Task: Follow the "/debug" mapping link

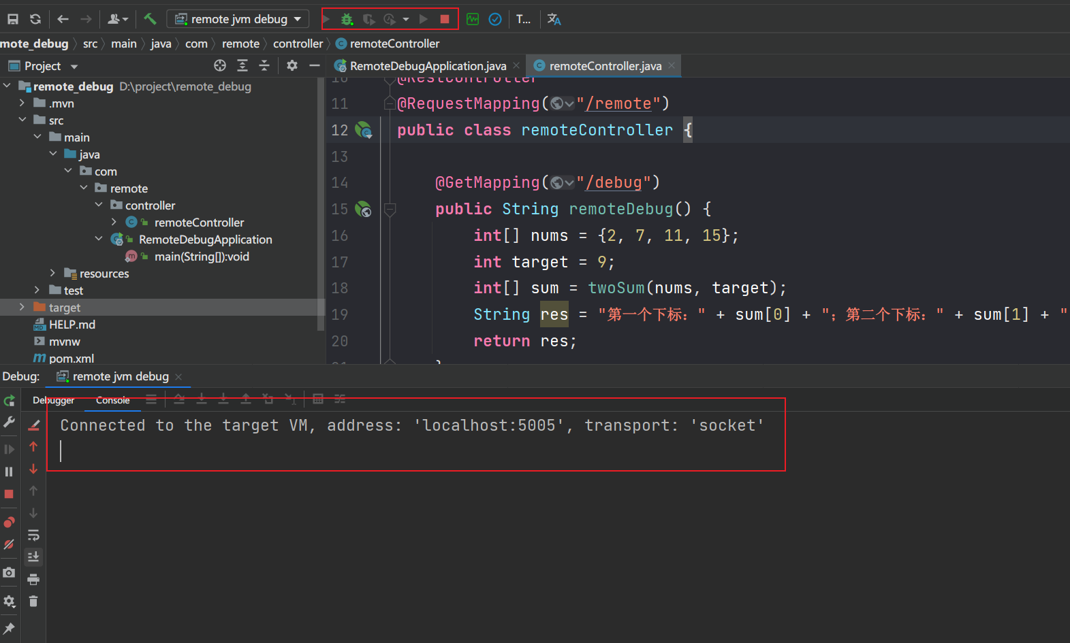Action: [614, 182]
